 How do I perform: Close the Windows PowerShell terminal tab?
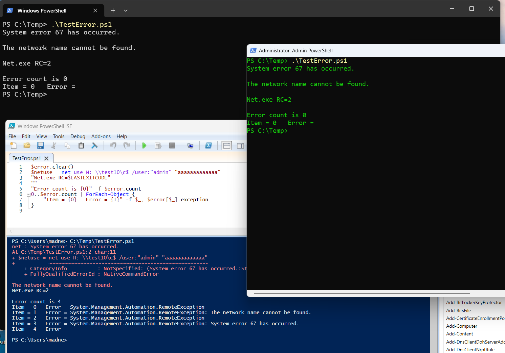click(x=95, y=10)
